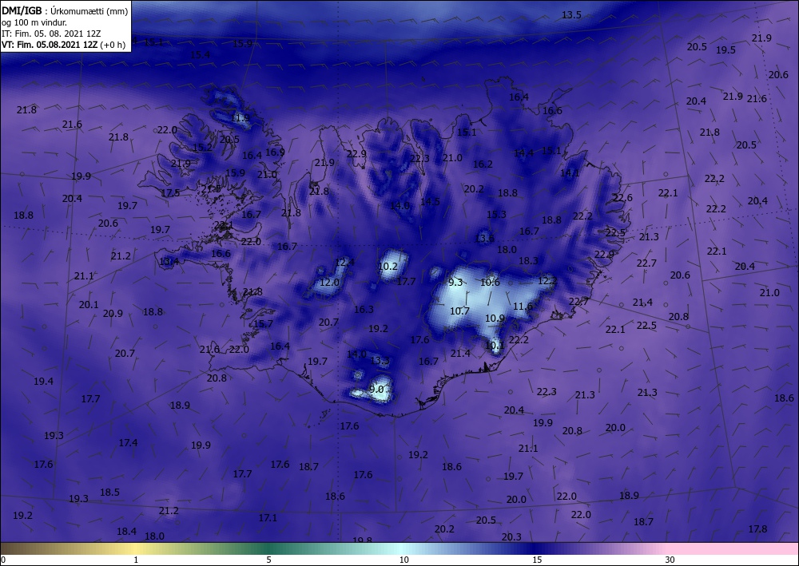Click the 'og 100 m vindur.' legend line

point(34,22)
